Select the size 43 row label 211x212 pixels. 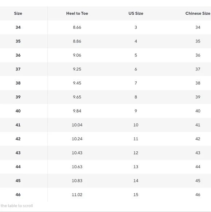[18, 153]
